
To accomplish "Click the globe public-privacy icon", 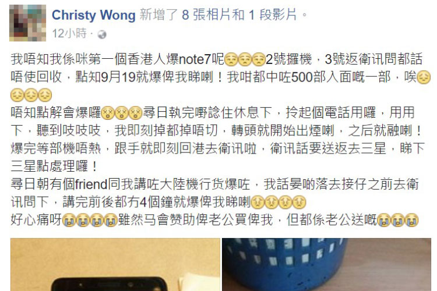I will [102, 34].
